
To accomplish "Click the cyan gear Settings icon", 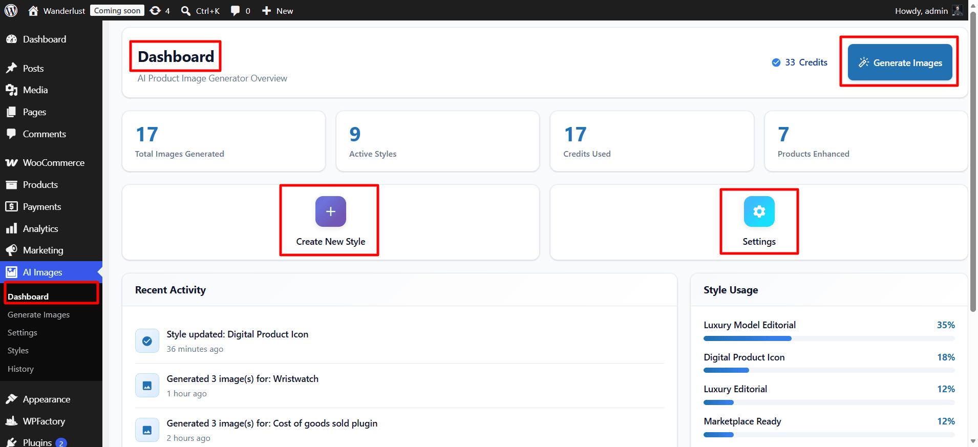I will coord(759,211).
